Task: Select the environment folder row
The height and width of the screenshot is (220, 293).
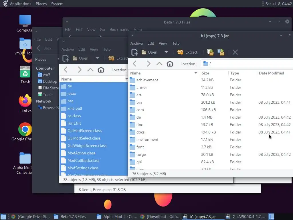Action: (211, 140)
